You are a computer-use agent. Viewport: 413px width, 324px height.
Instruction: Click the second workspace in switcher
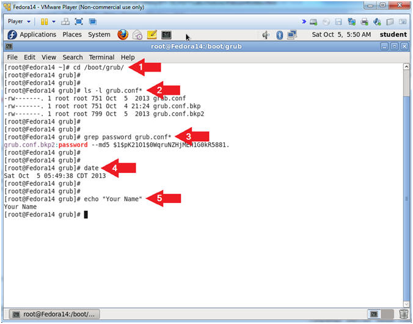tap(387, 314)
